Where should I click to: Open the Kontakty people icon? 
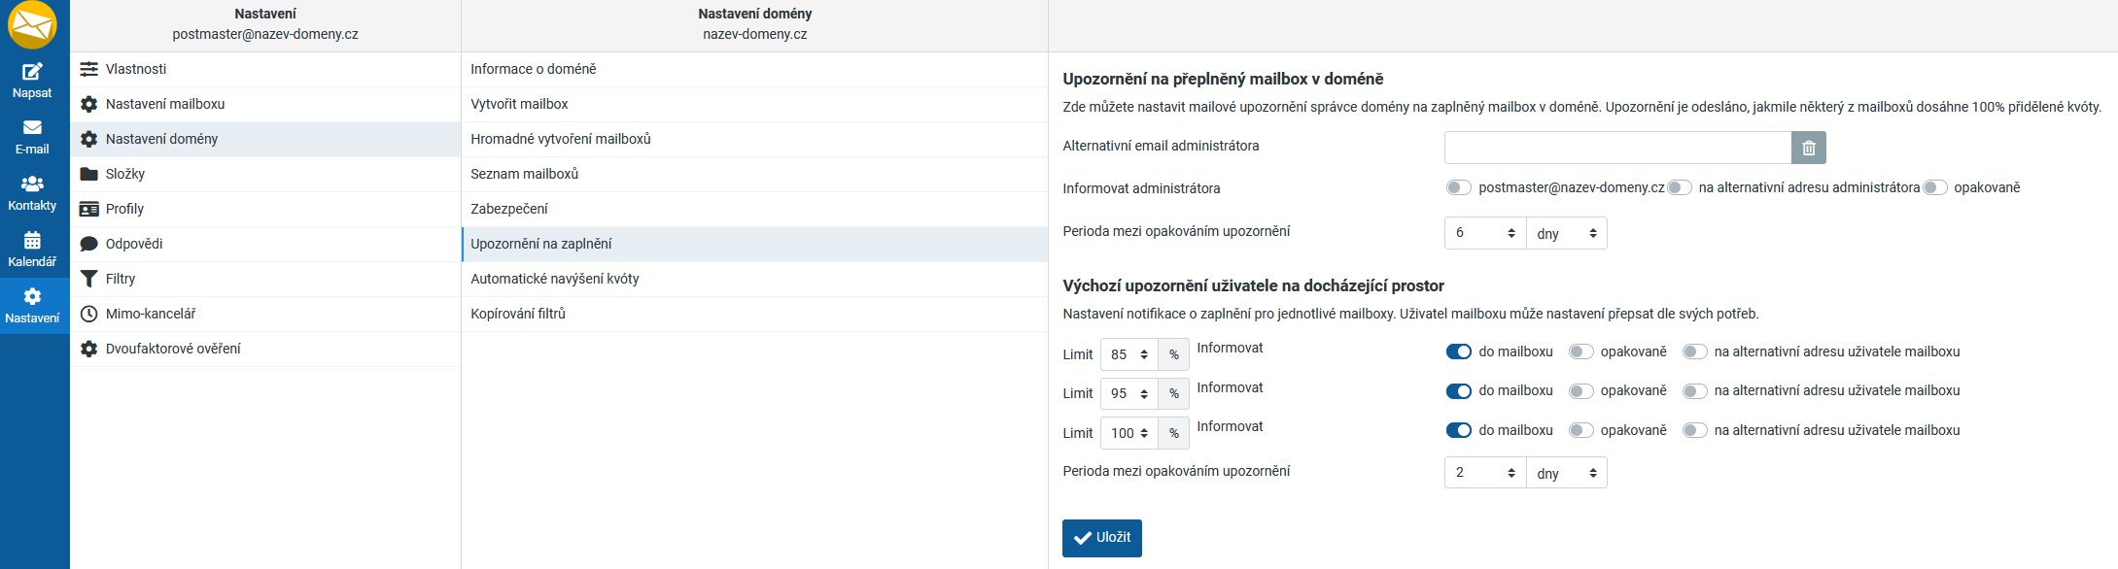coord(32,184)
